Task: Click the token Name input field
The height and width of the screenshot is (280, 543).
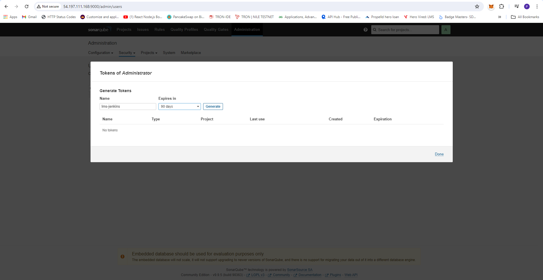Action: click(x=128, y=107)
